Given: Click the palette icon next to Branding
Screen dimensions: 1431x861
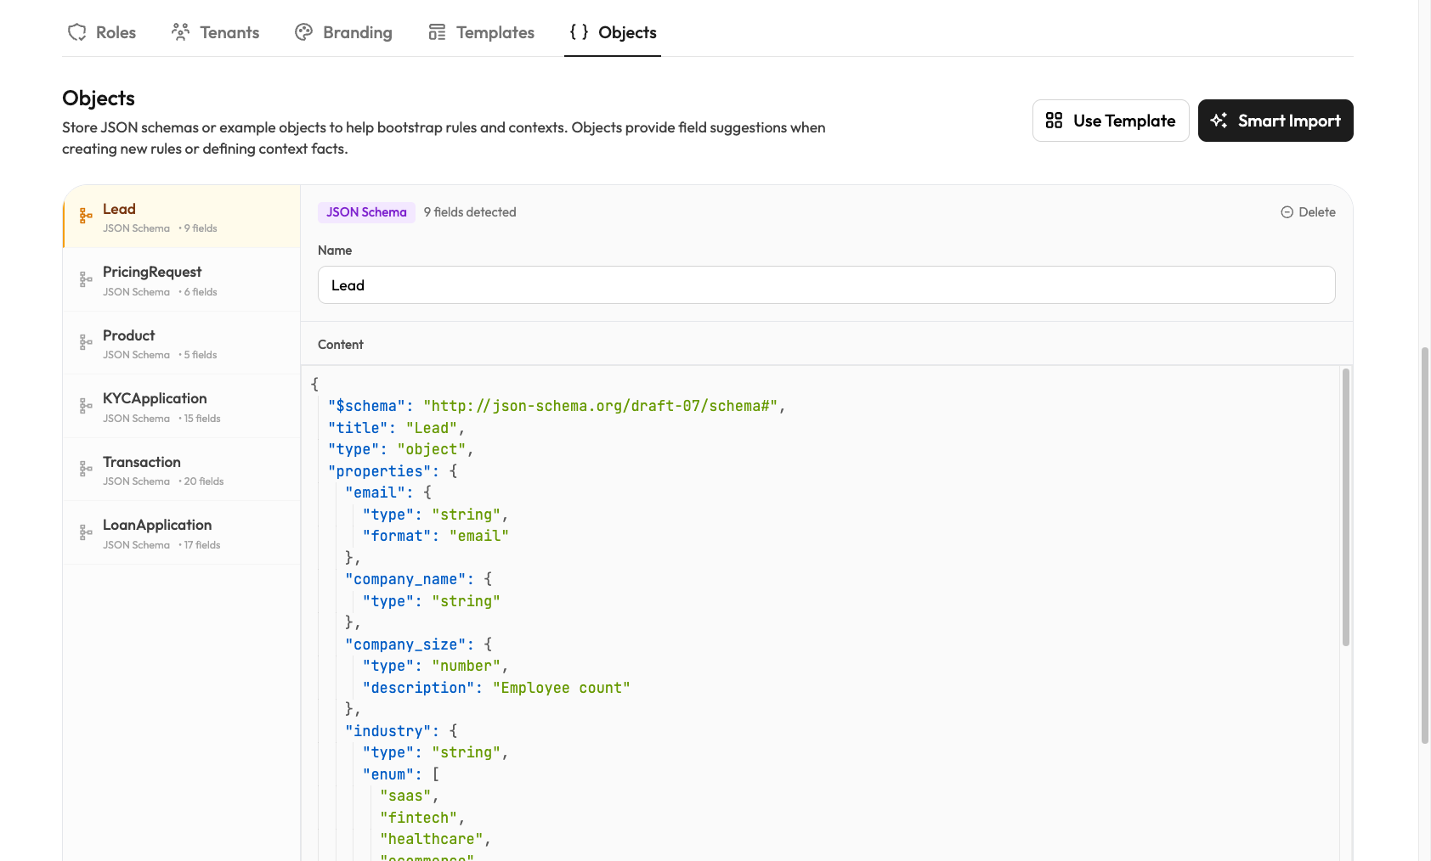Looking at the screenshot, I should pos(304,31).
